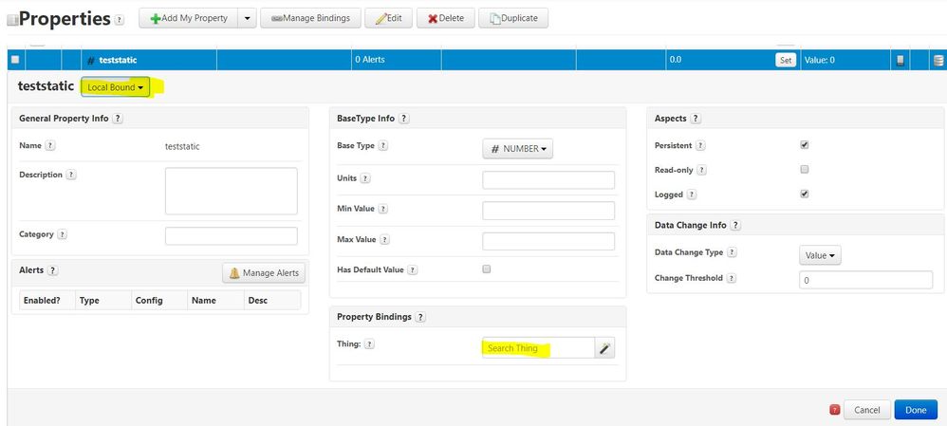Uncheck the Logged checkbox
This screenshot has width=947, height=426.
[805, 194]
